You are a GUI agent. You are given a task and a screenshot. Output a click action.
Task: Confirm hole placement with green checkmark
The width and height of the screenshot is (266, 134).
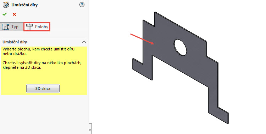pos(5,14)
